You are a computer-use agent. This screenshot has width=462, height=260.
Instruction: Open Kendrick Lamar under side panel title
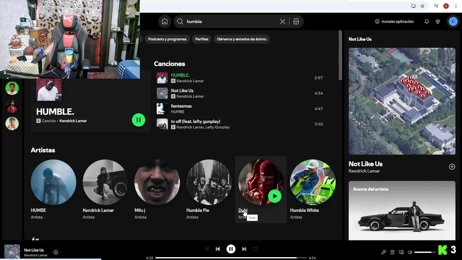point(364,171)
